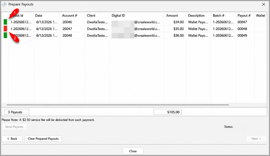Click the $2.50 service fee note text
The image size is (270, 156).
point(48,120)
